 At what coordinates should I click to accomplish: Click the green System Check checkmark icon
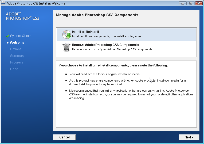(x=7, y=36)
